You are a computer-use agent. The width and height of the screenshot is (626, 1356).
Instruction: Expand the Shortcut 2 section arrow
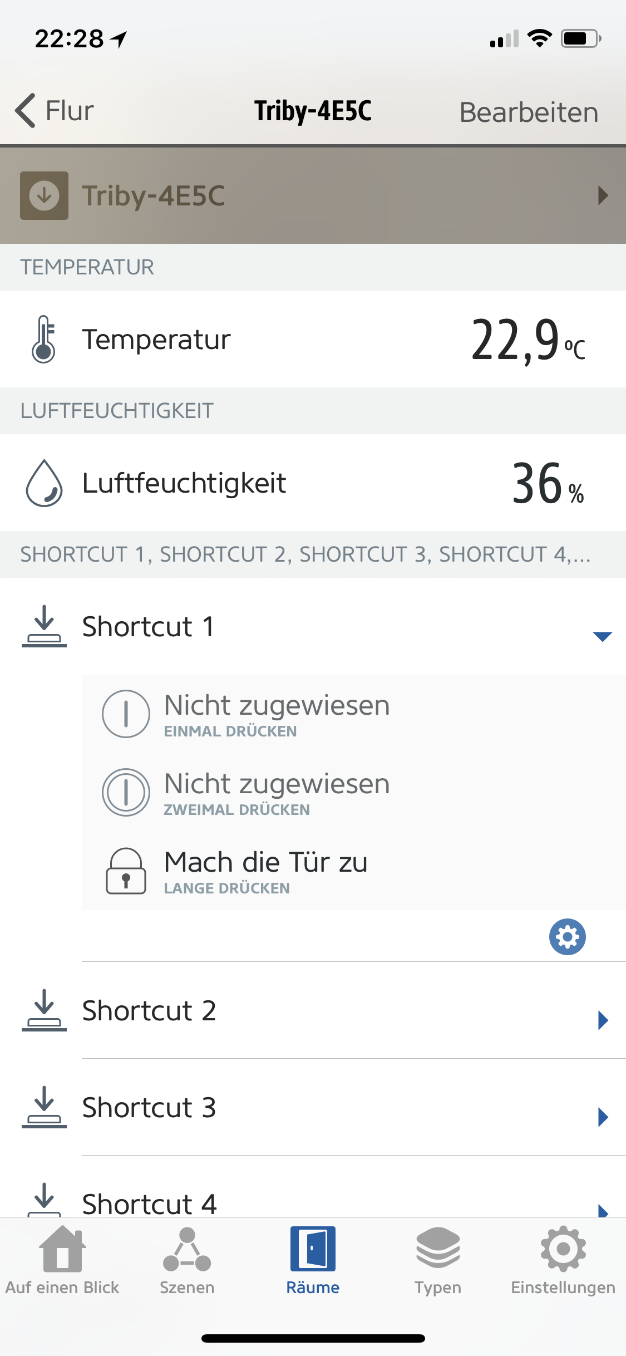coord(602,1020)
